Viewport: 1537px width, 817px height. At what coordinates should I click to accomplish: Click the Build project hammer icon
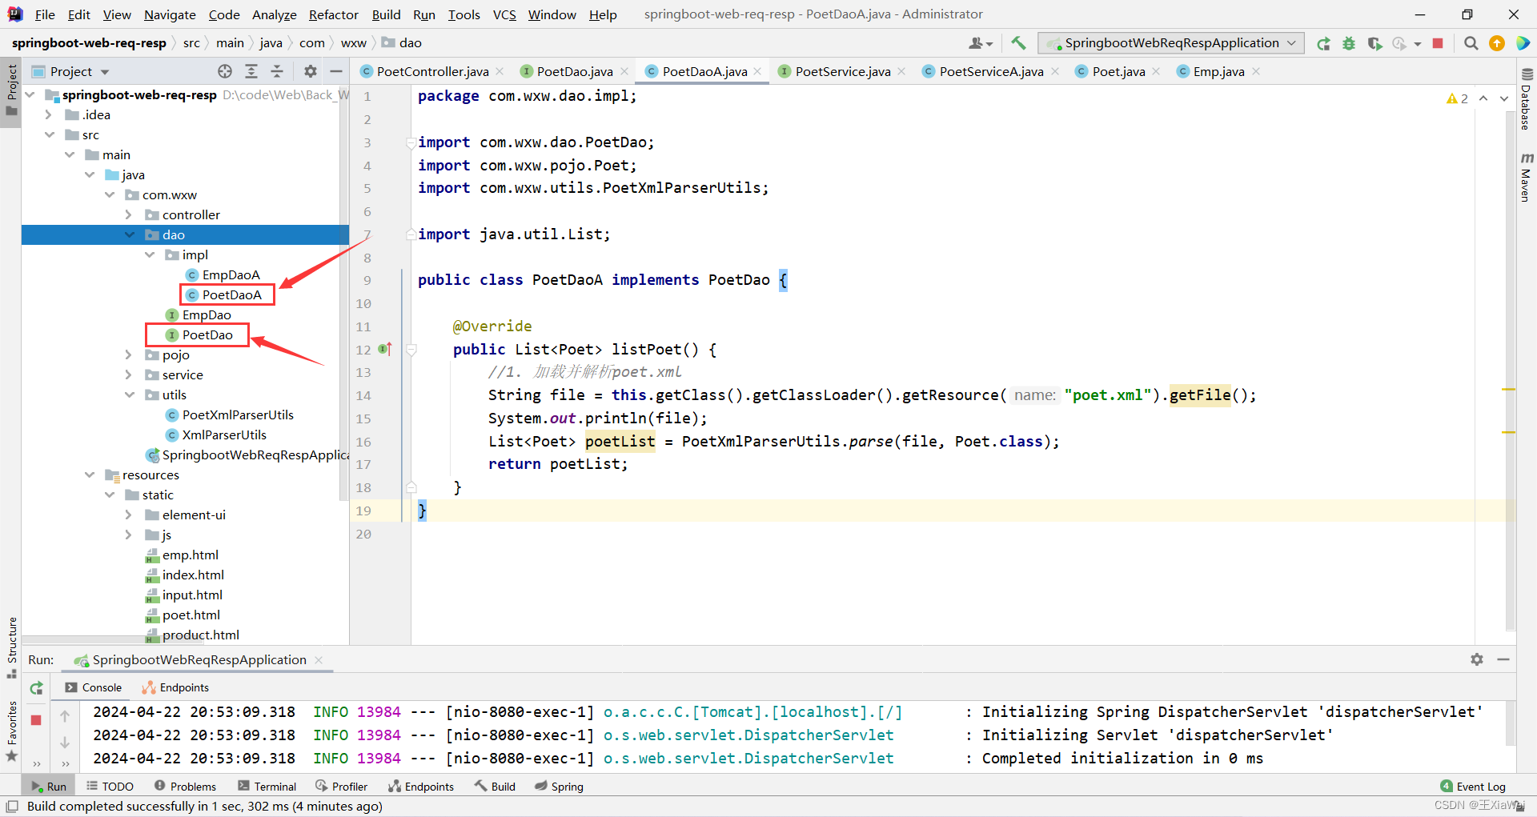tap(1018, 43)
